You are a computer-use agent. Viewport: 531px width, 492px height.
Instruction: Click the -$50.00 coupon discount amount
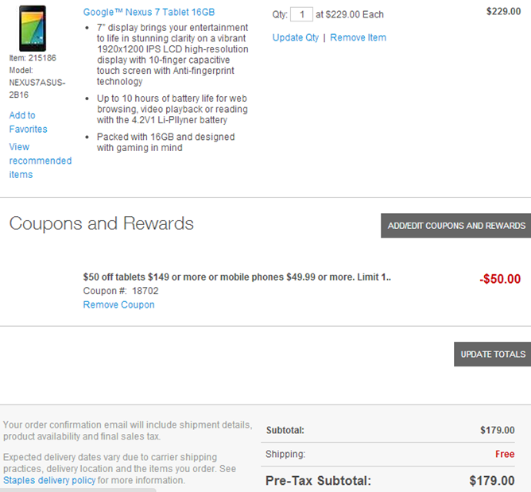point(500,279)
